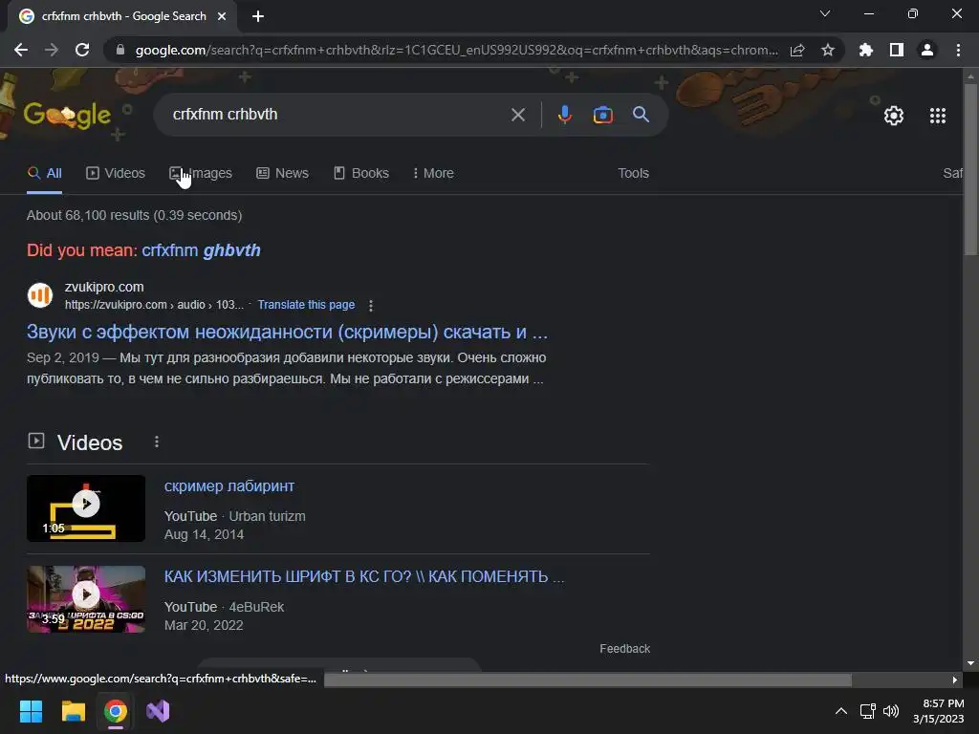The height and width of the screenshot is (734, 979).
Task: Open File Explorer from taskbar
Action: tap(73, 711)
